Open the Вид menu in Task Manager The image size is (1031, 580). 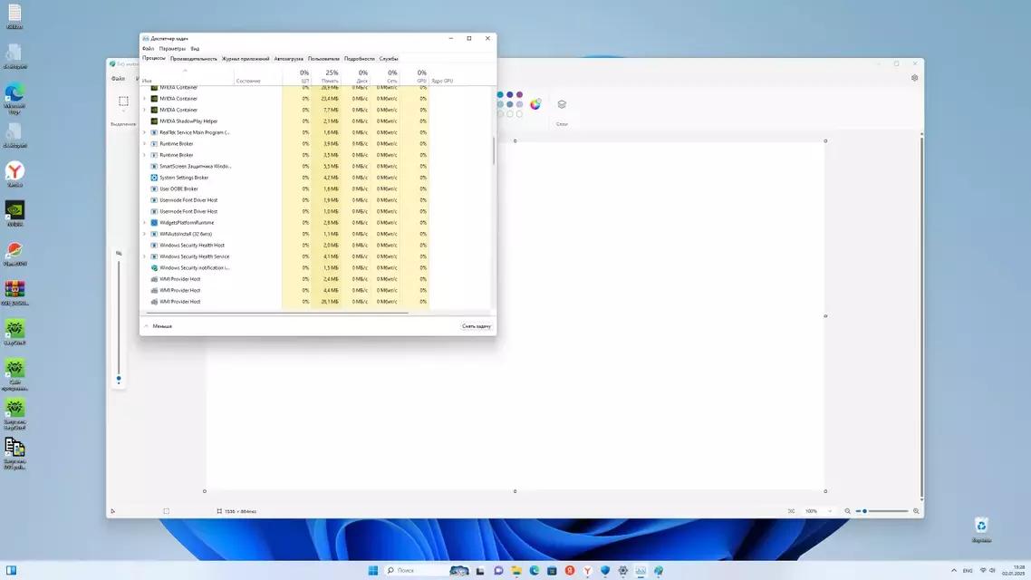(196, 49)
